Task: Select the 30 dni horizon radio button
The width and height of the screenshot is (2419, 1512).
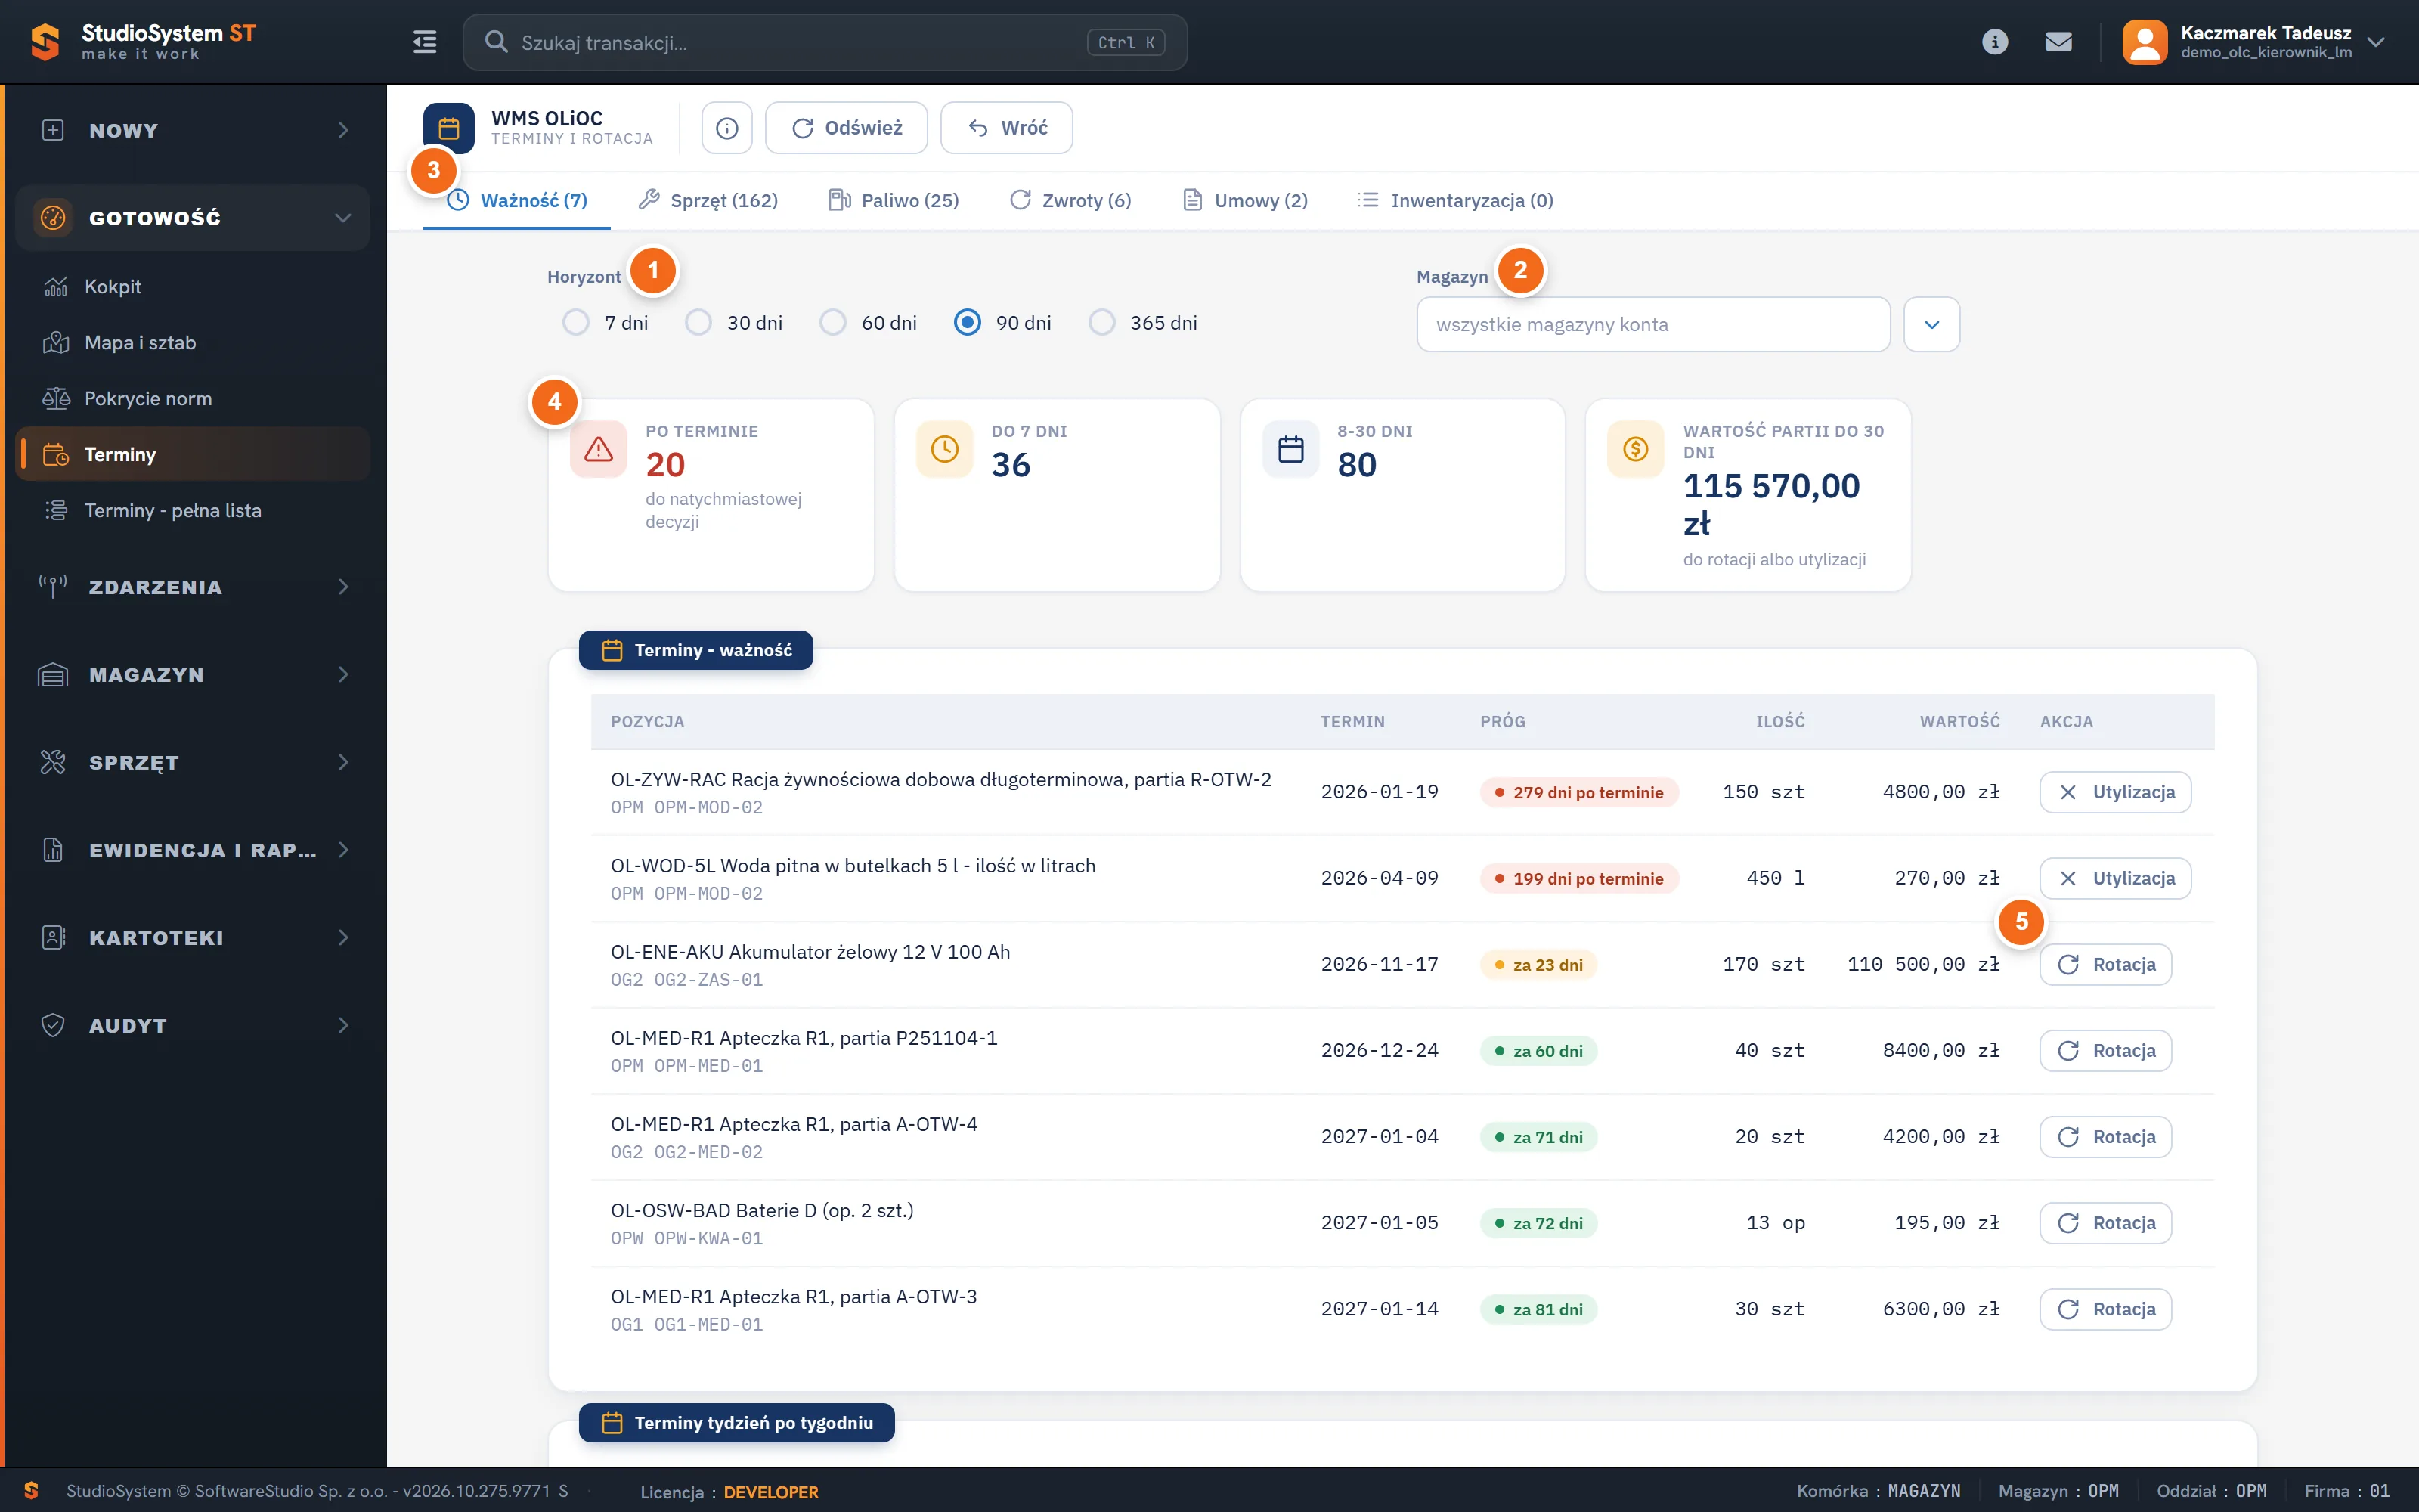Action: point(698,322)
